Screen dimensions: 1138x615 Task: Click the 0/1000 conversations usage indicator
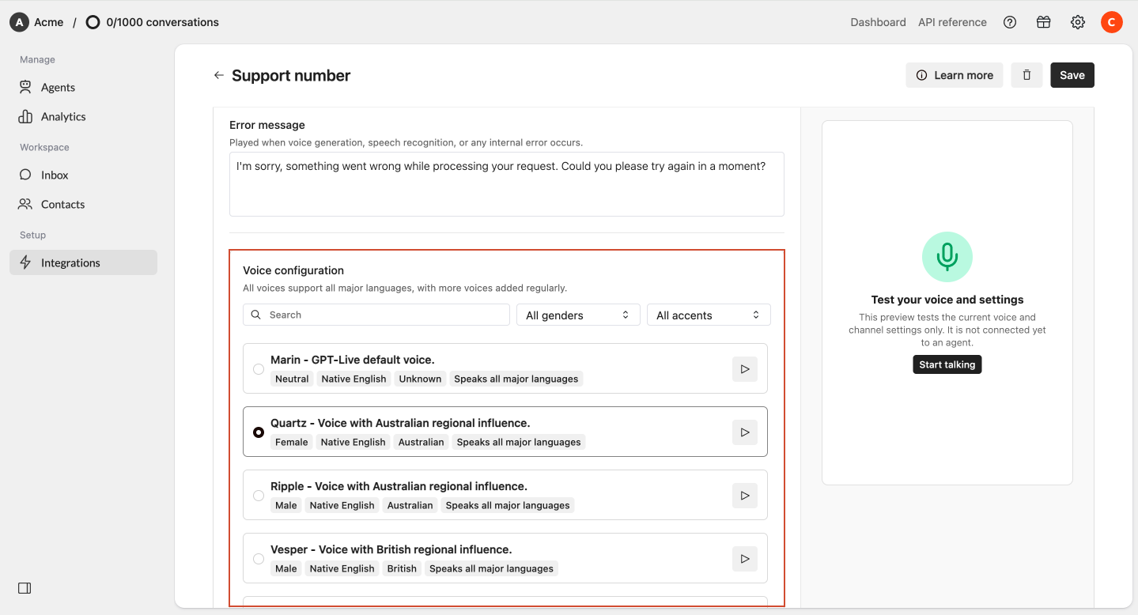pyautogui.click(x=153, y=22)
